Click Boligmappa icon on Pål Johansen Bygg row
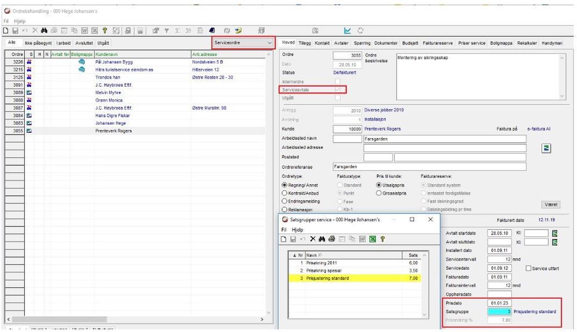 82,62
